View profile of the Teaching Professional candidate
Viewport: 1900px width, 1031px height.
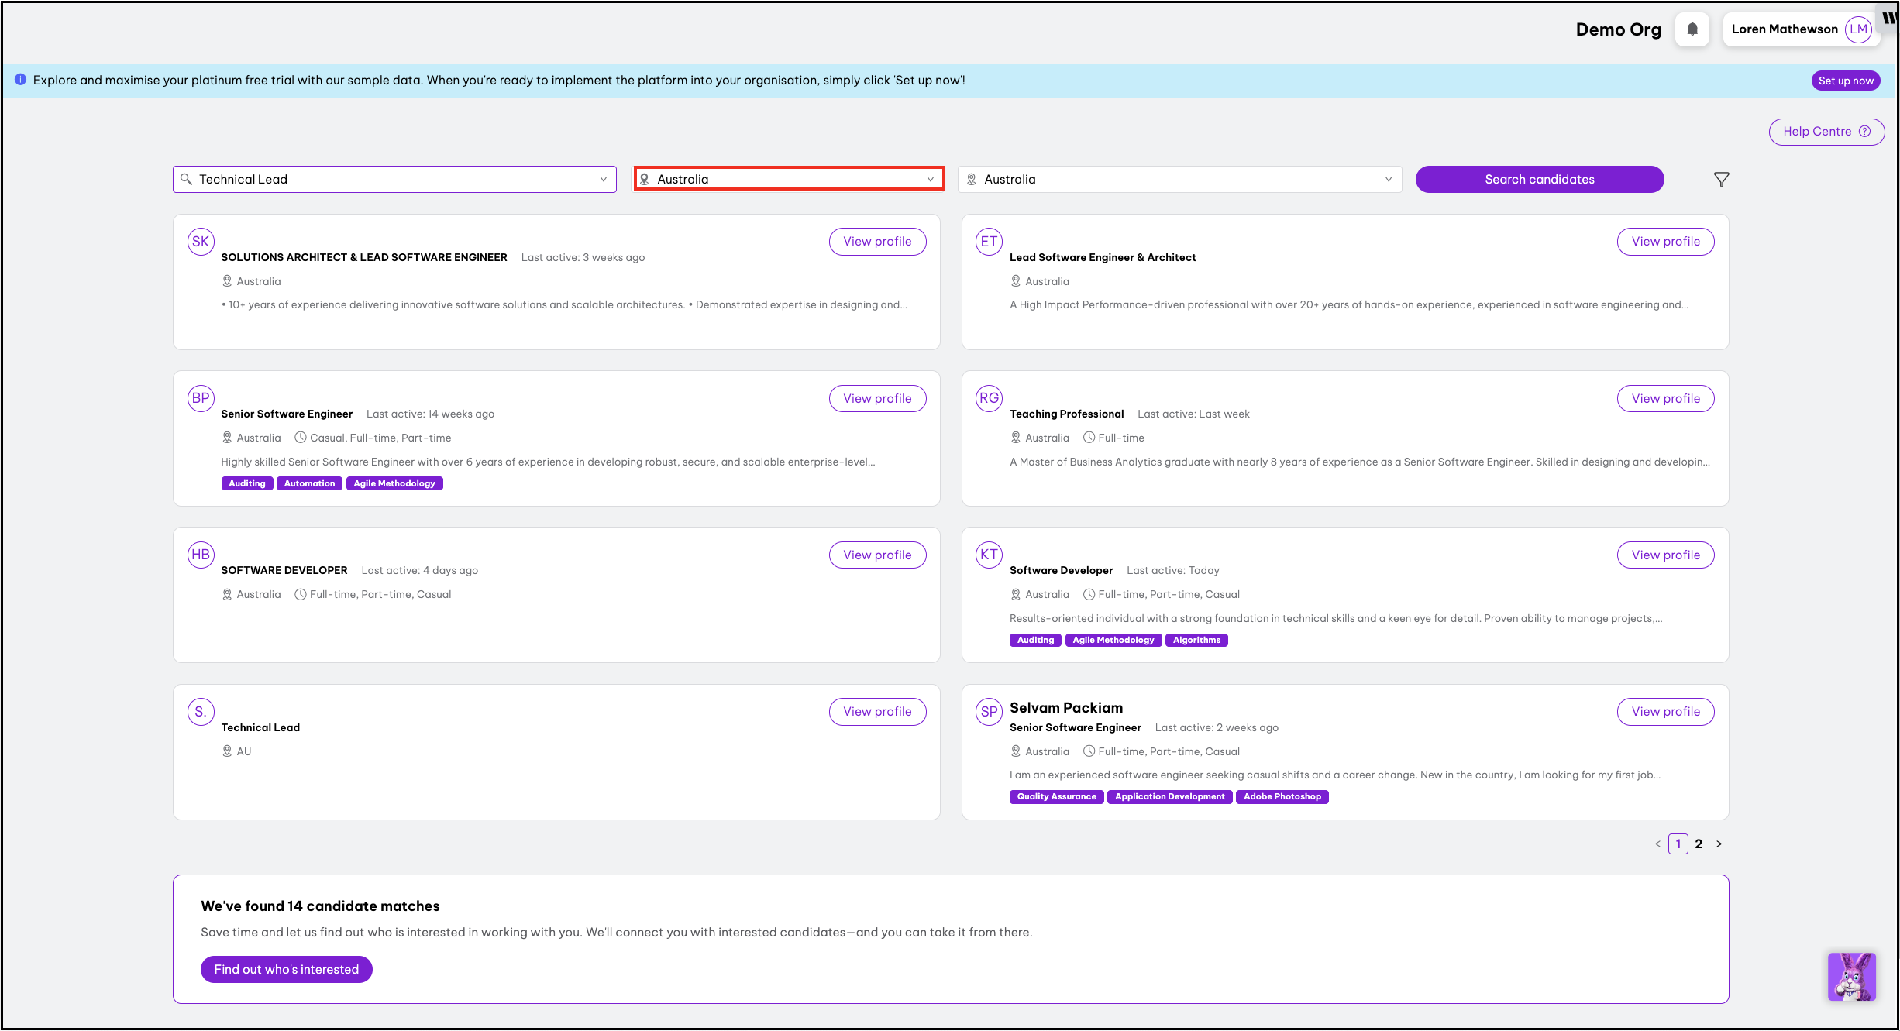1665,398
